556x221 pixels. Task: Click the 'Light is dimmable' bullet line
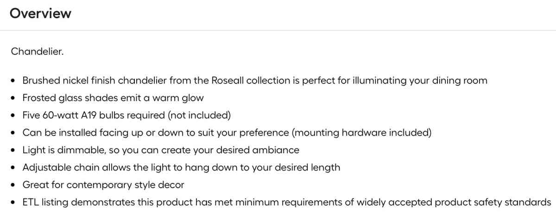click(x=161, y=150)
